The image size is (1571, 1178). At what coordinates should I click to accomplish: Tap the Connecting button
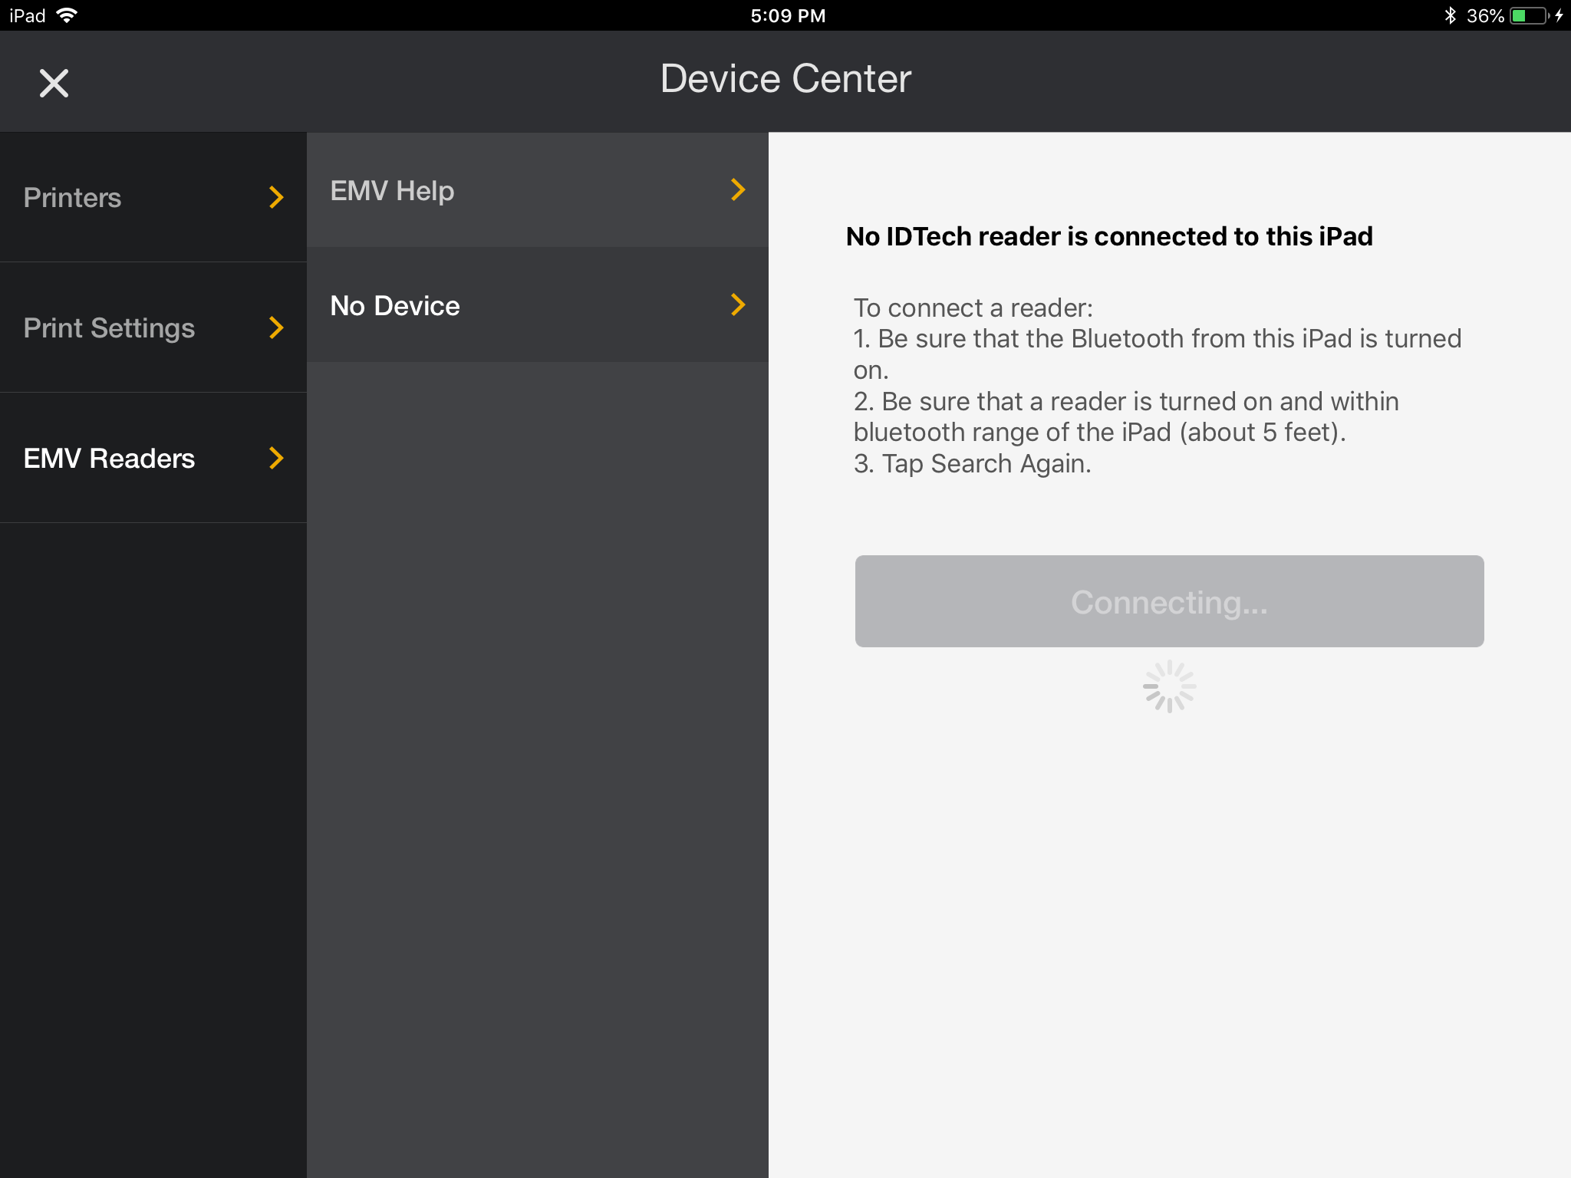[1169, 601]
